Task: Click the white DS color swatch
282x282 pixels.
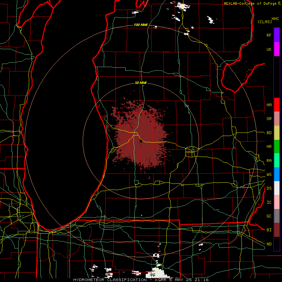Action: [x=277, y=188]
